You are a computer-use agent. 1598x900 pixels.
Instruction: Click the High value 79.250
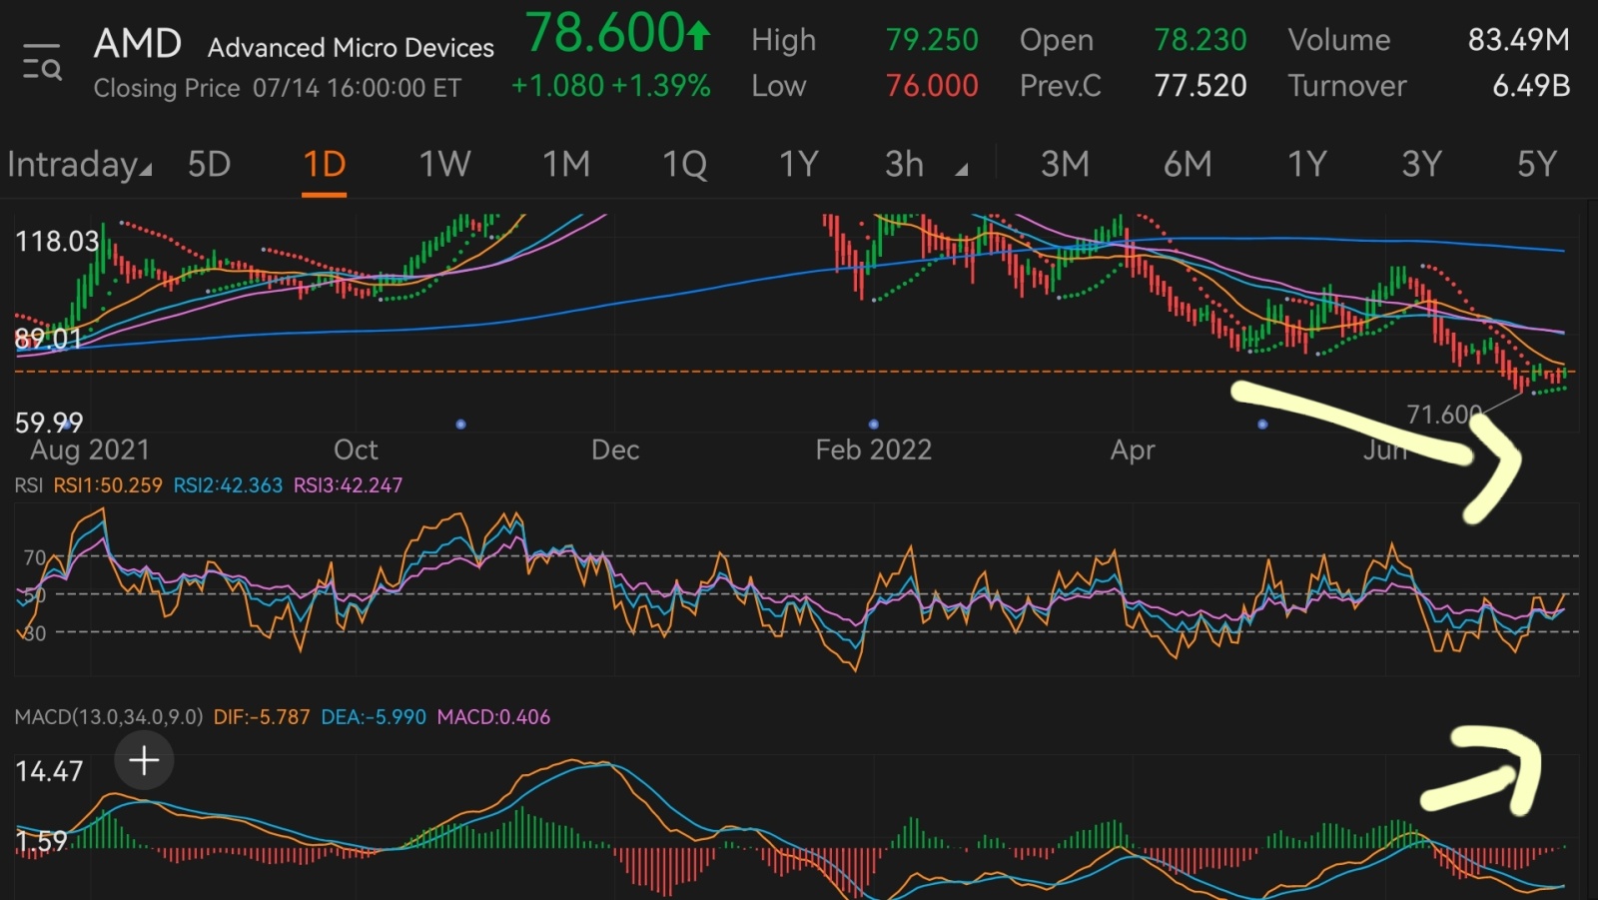tap(932, 40)
